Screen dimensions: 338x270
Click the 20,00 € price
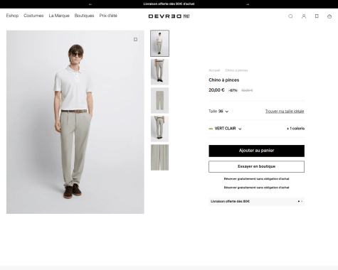click(x=216, y=90)
